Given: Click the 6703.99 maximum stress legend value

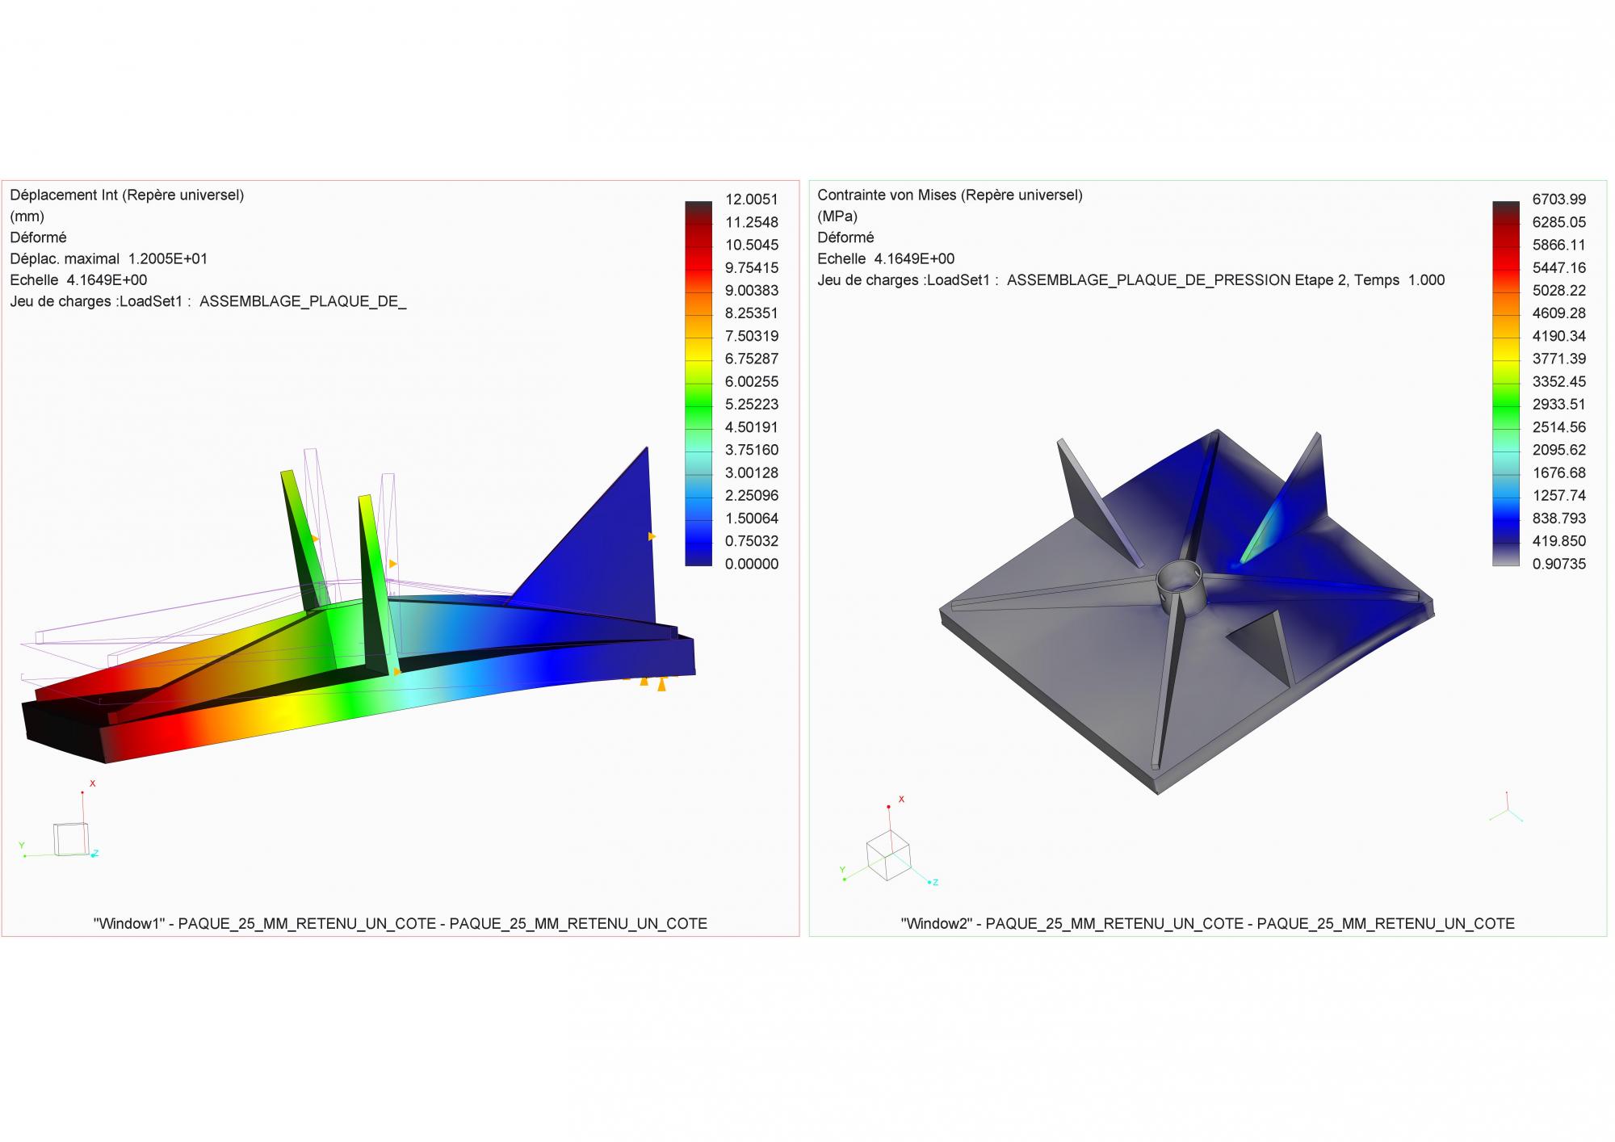Looking at the screenshot, I should 1558,199.
